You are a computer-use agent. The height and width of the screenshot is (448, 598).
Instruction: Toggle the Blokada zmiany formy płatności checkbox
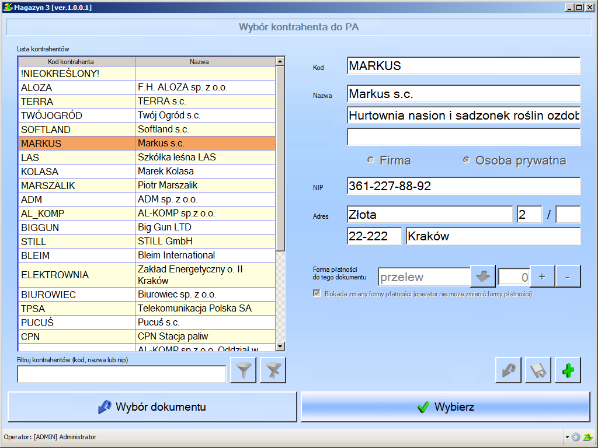pos(317,294)
